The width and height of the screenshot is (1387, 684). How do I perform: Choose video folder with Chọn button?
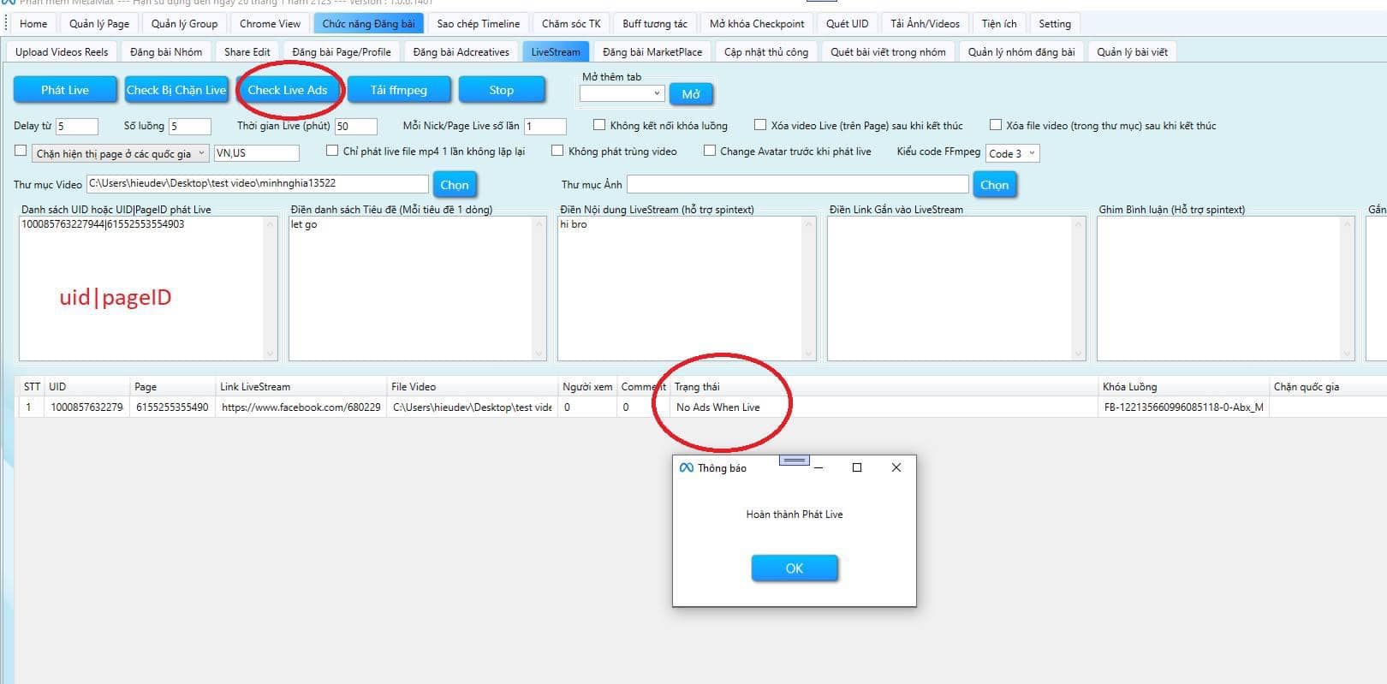pos(454,185)
